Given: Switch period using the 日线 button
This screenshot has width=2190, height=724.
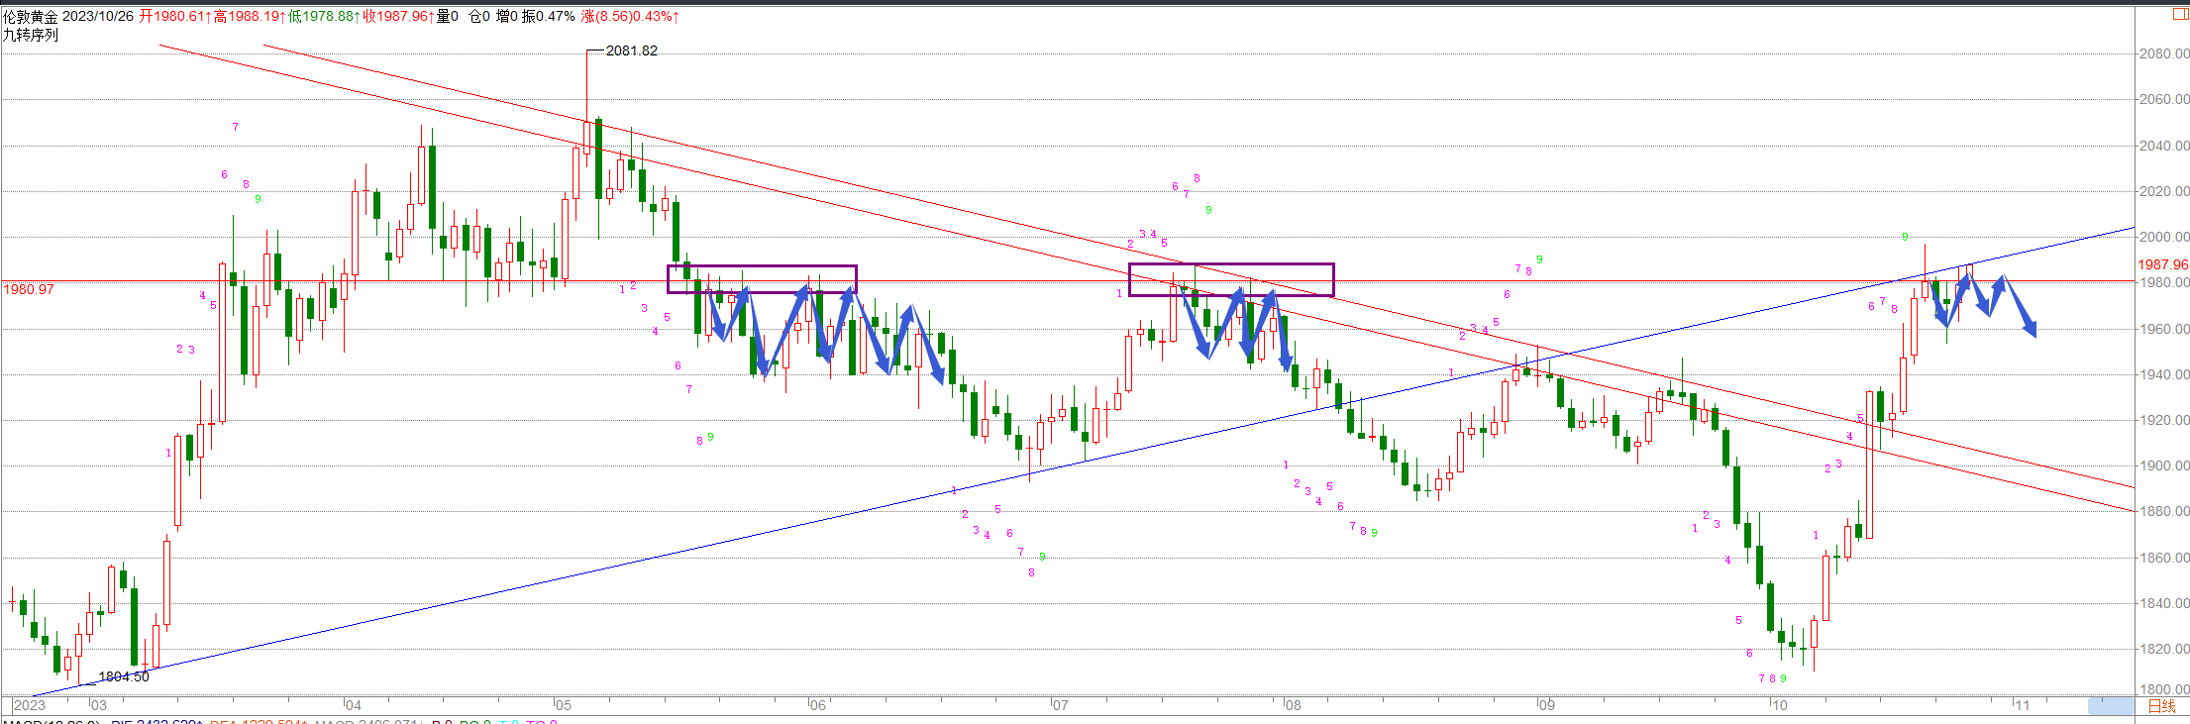Looking at the screenshot, I should [x=2161, y=706].
